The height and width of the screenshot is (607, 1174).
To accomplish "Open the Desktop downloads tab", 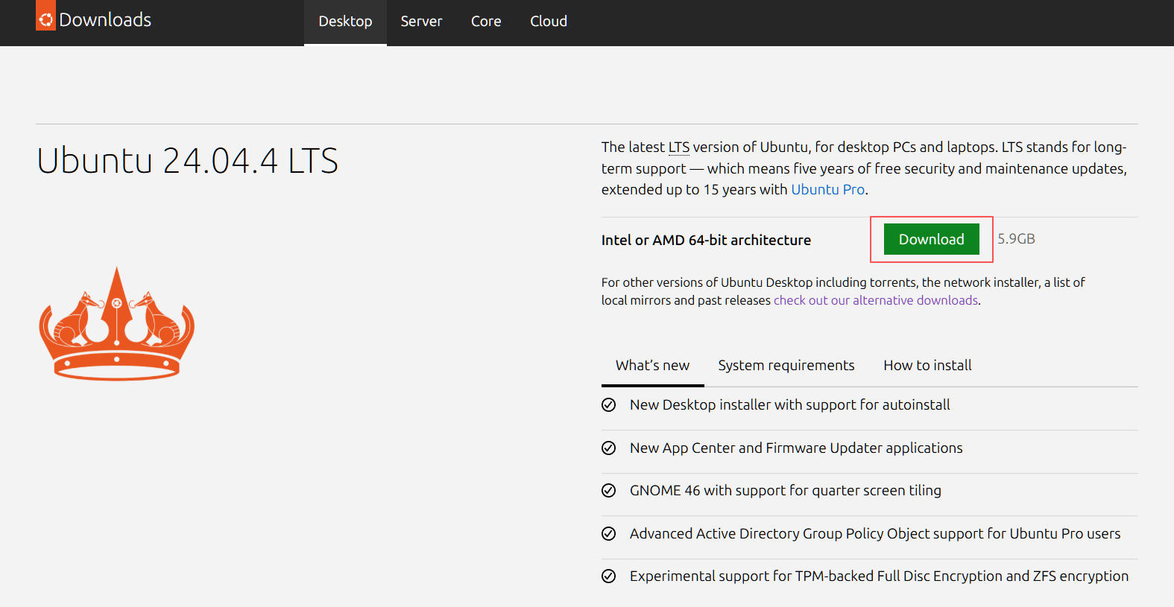I will click(345, 22).
